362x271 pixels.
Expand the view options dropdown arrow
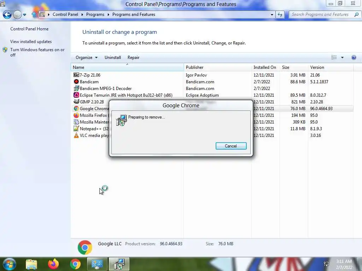coord(342,58)
